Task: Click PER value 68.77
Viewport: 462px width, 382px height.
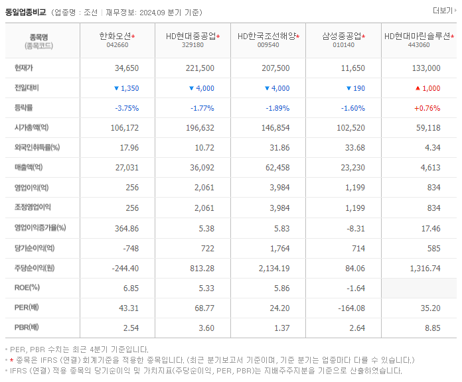Action: click(x=204, y=308)
